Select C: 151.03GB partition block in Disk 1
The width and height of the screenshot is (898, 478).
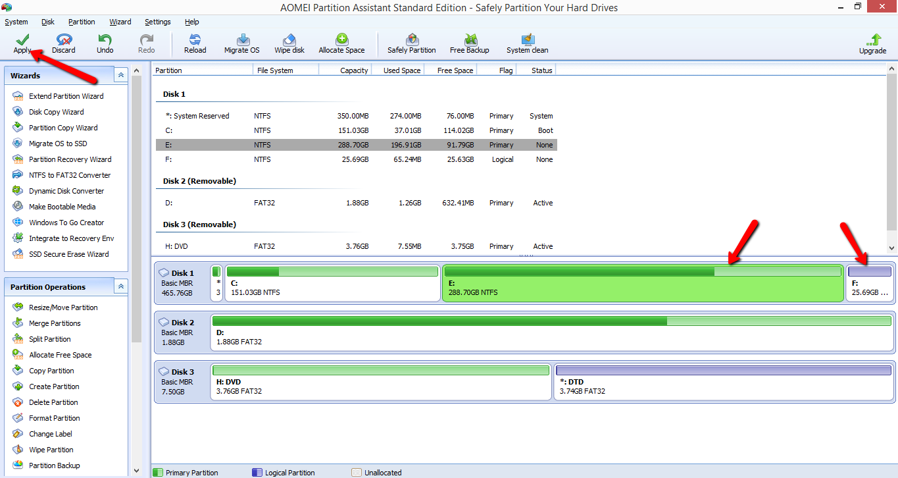click(332, 282)
